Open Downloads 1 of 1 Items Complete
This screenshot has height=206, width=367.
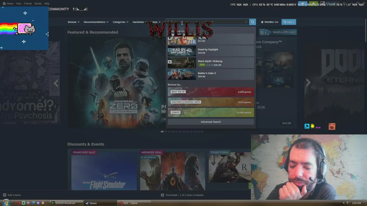tap(184, 195)
